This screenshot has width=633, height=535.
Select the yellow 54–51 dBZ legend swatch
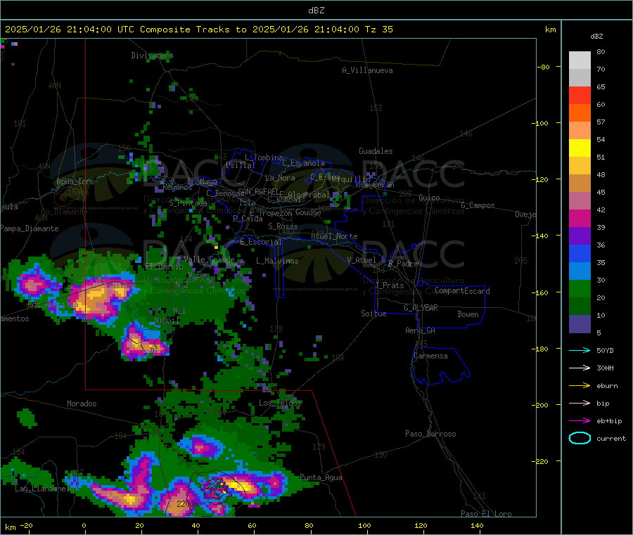click(x=580, y=148)
